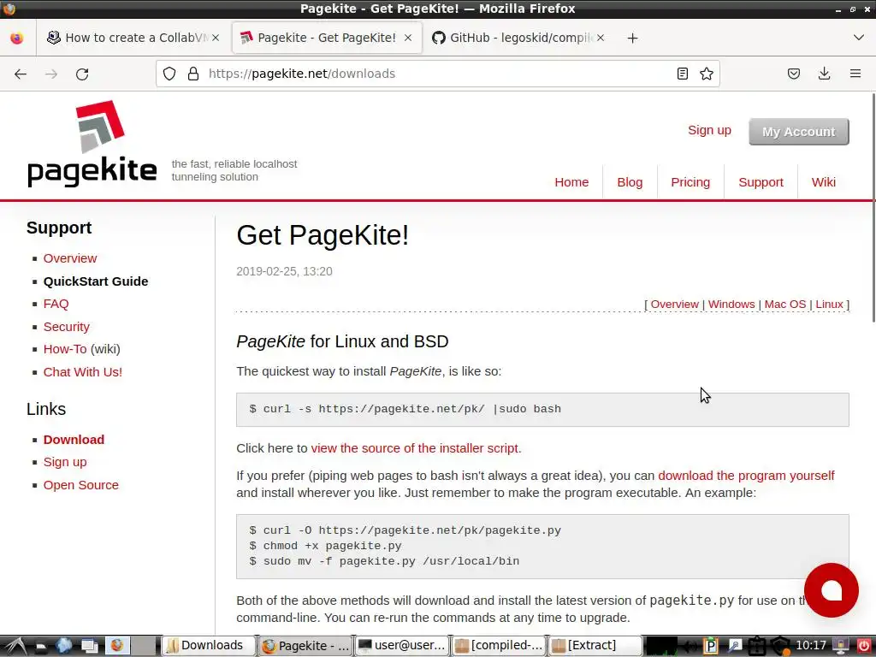Bookmark this page with the star icon

tap(707, 74)
